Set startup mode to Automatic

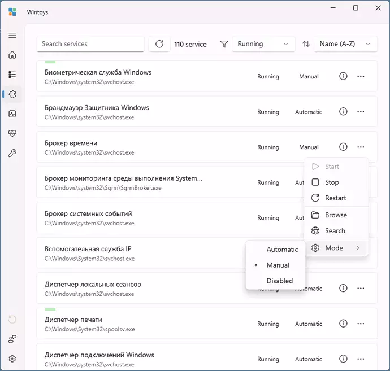coord(275,249)
